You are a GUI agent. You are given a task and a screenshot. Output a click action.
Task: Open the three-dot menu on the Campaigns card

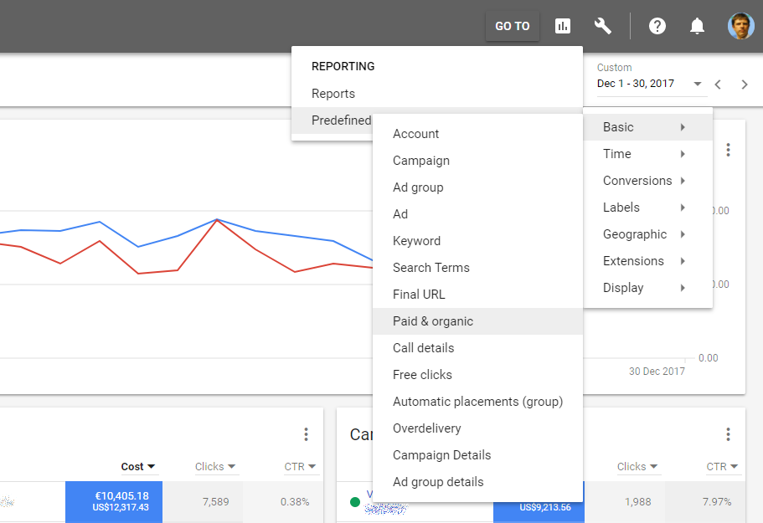[x=728, y=434]
